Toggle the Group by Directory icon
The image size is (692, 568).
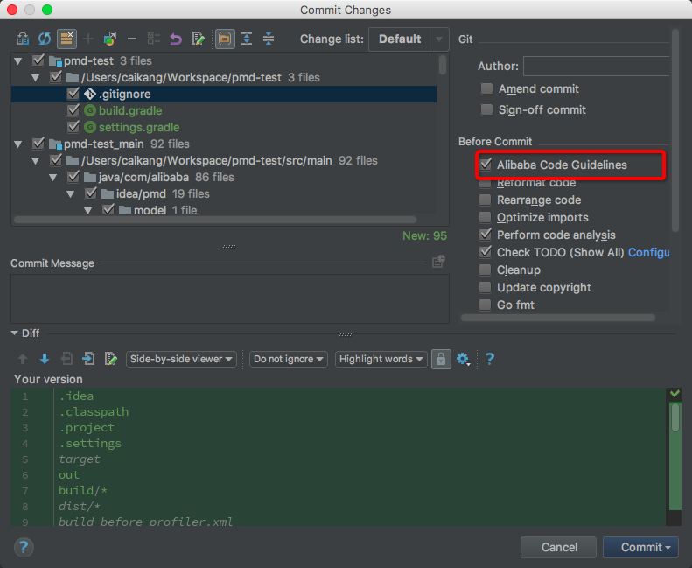(x=225, y=39)
